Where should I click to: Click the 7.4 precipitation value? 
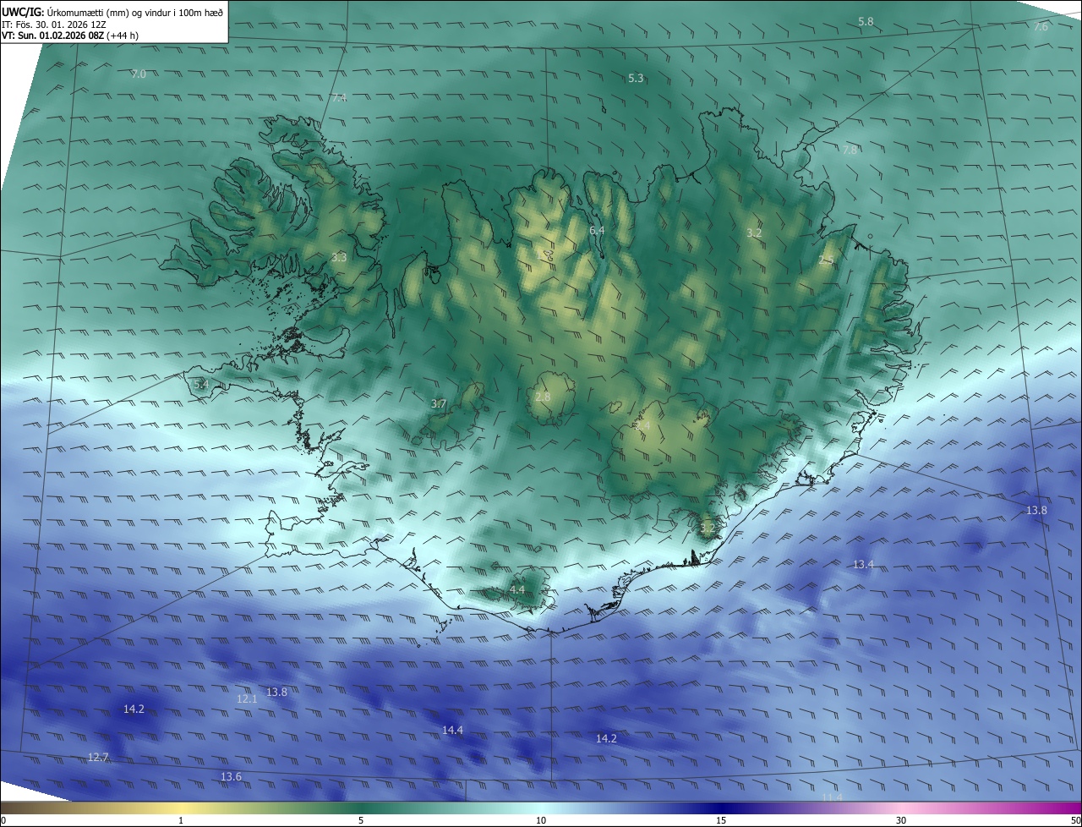point(339,98)
